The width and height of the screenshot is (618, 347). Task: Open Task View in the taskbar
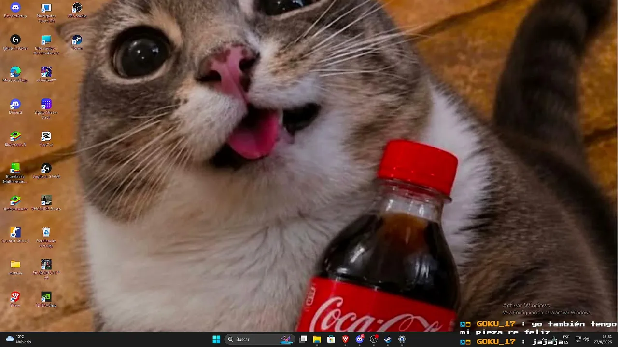[303, 339]
